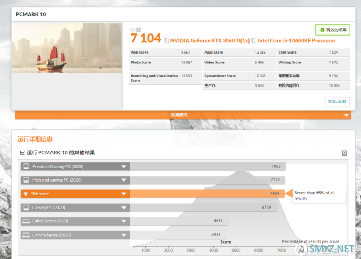Click the monitor icon on Gaming PC (2020) row

[26, 208]
